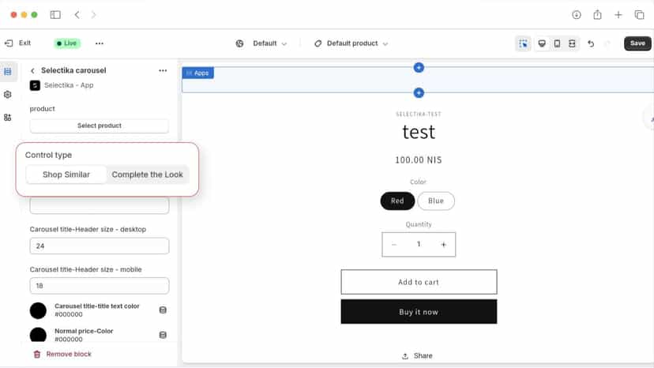This screenshot has height=368, width=654.
Task: Switch to mobile preview
Action: tap(557, 43)
